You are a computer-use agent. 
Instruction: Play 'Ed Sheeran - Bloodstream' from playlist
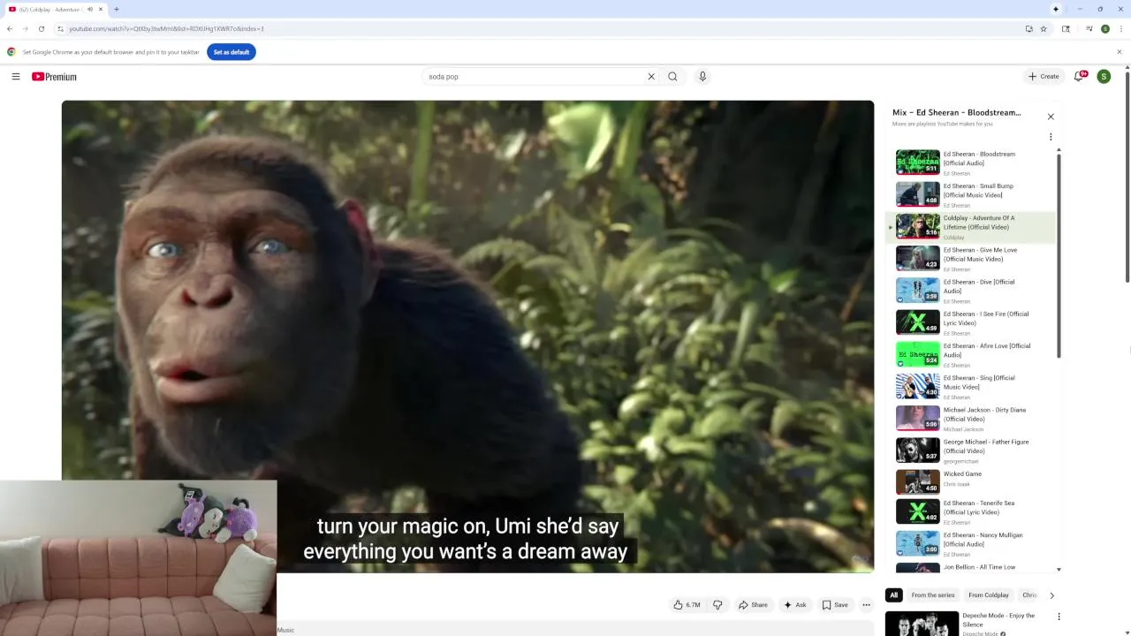click(x=972, y=163)
